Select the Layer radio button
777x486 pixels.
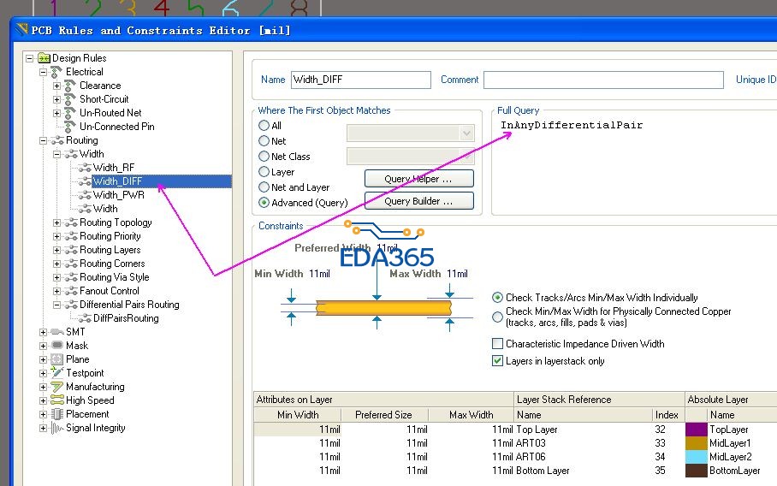[x=264, y=172]
